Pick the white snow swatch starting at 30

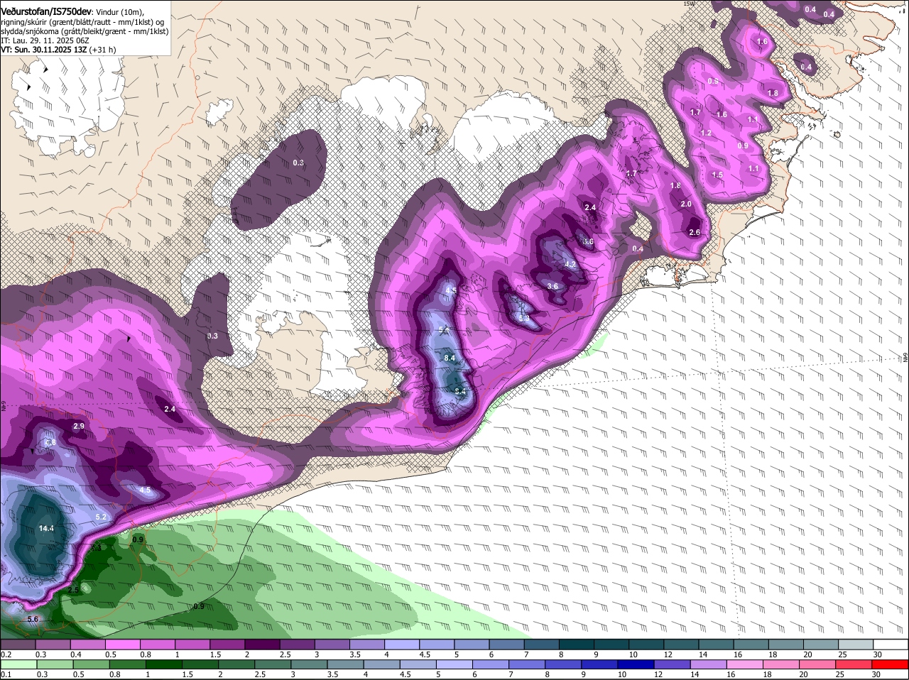pyautogui.click(x=891, y=644)
